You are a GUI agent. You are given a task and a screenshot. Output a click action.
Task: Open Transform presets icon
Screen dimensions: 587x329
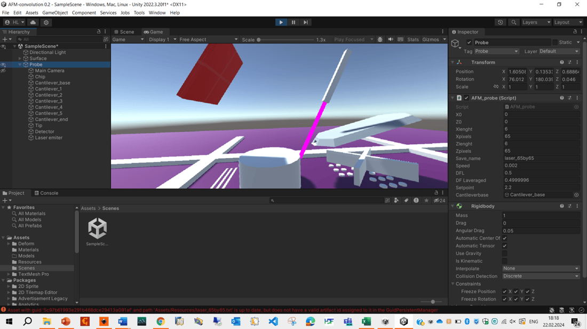click(570, 62)
